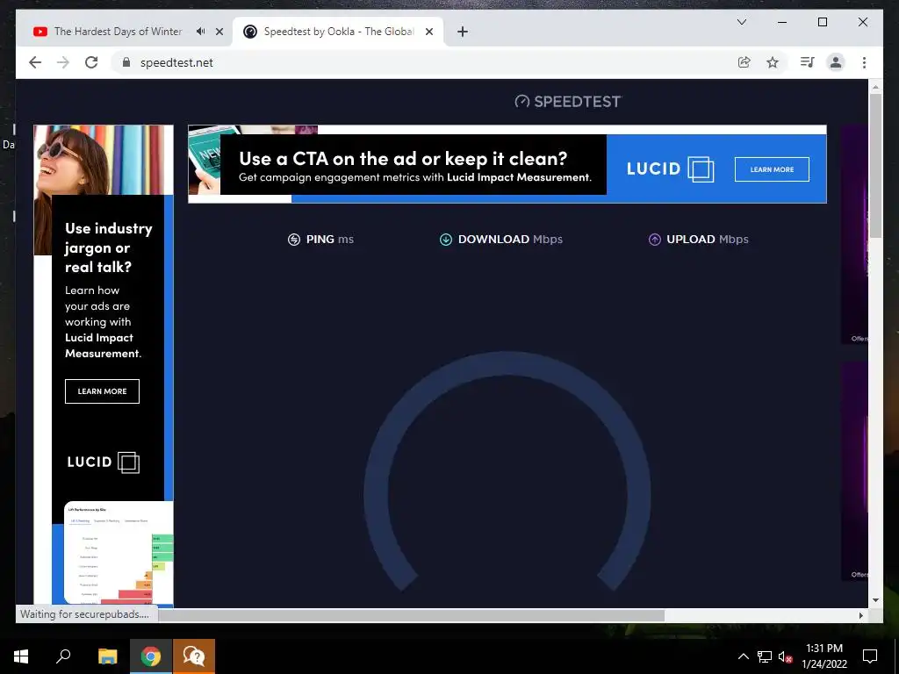Image resolution: width=899 pixels, height=674 pixels.
Task: Expand the tab search dropdown arrow
Action: (x=741, y=22)
